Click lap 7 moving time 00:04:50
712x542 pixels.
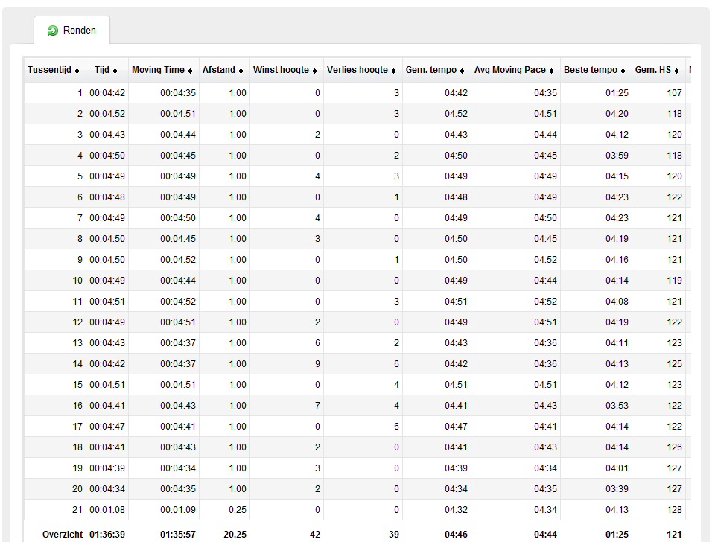point(178,218)
